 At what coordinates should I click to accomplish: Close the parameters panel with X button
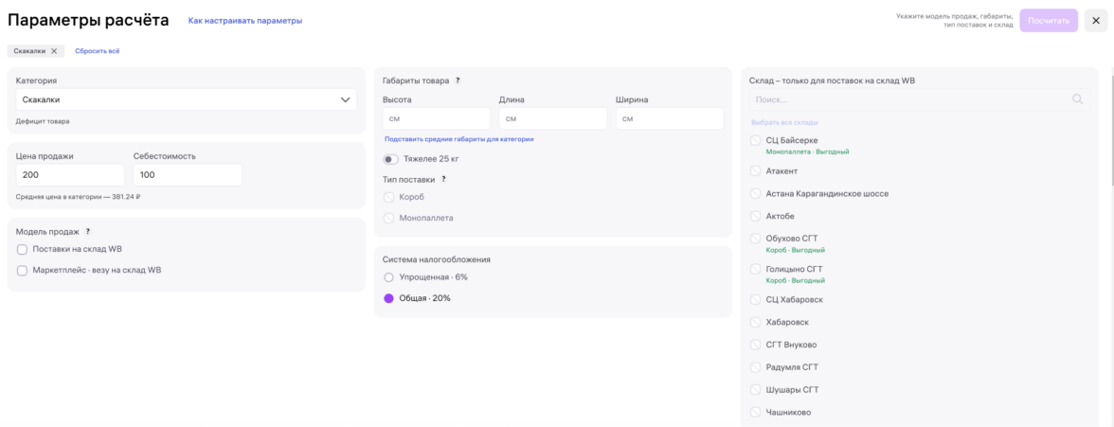pyautogui.click(x=1096, y=21)
